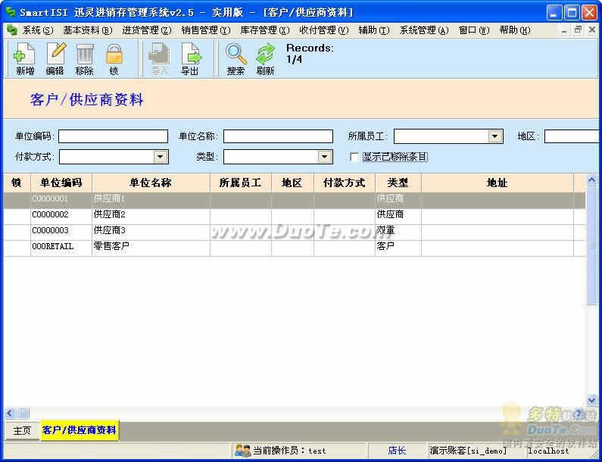The width and height of the screenshot is (602, 462).
Task: Enable the 显示已移除条目 checkbox
Action: click(354, 158)
